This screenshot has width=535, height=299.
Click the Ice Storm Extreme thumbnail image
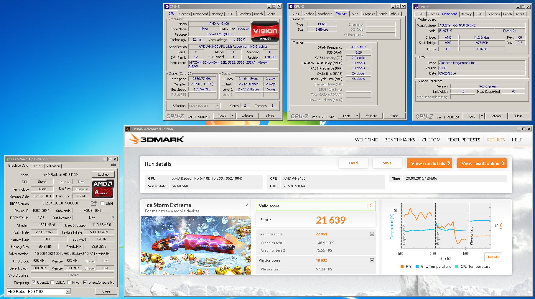click(196, 245)
